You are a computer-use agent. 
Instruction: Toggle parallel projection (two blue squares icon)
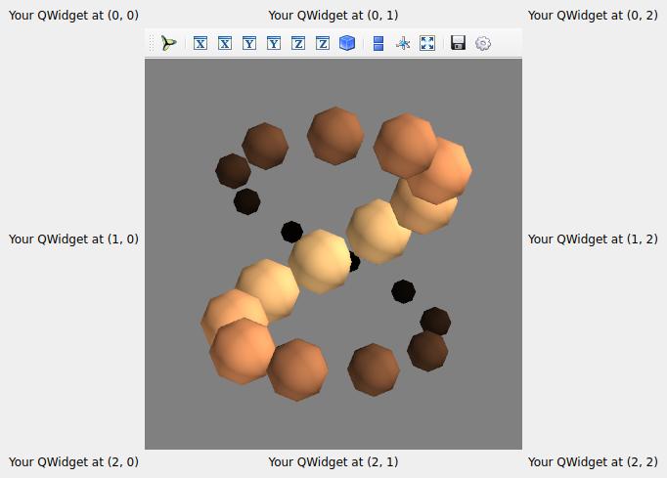(x=378, y=43)
